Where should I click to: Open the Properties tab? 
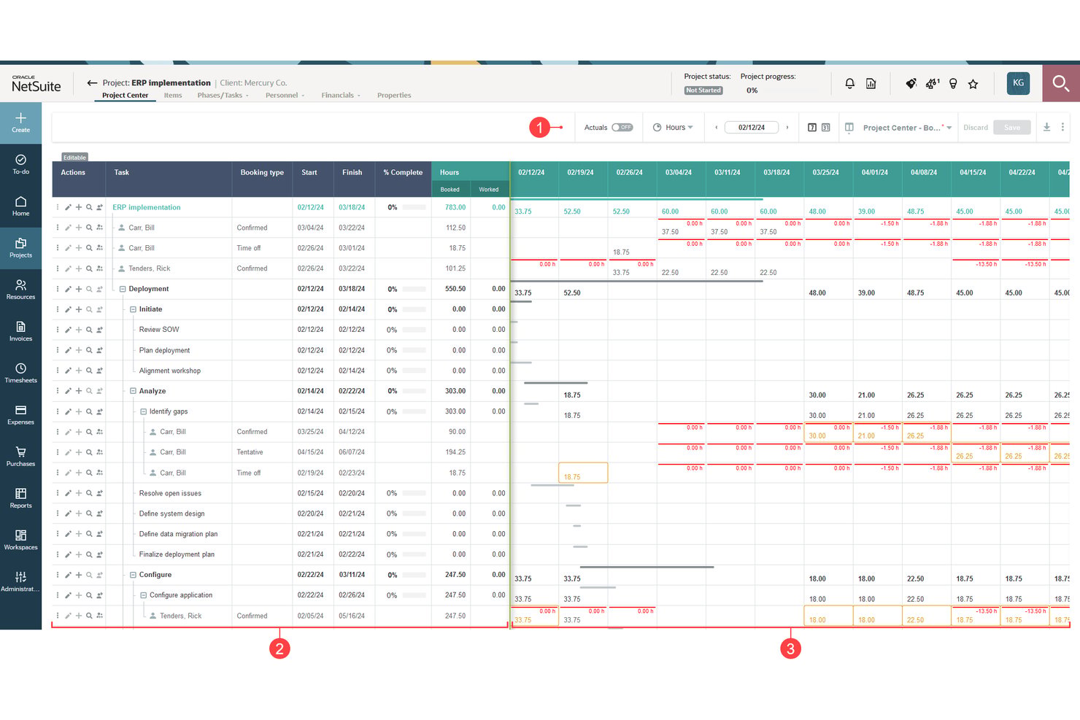click(x=394, y=96)
